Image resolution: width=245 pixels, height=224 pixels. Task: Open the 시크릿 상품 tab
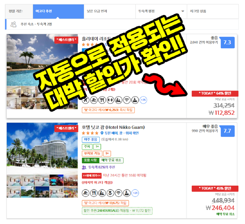tap(213, 11)
